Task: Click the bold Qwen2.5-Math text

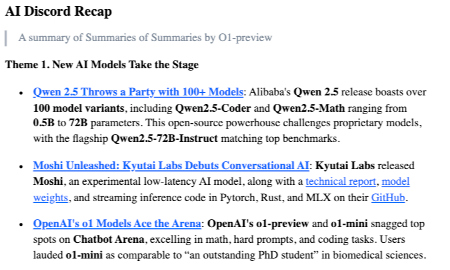Action: coord(307,108)
